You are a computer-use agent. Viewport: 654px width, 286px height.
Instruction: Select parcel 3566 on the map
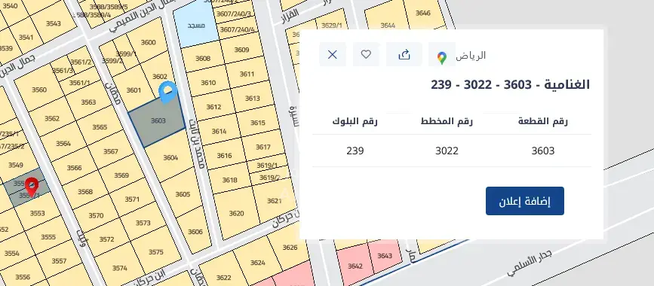pyautogui.click(x=74, y=168)
